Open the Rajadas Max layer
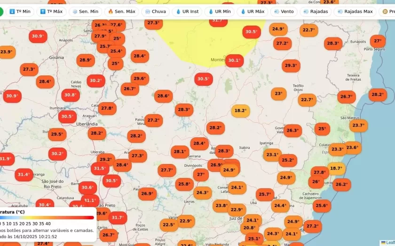The width and height of the screenshot is (395, 246). pyautogui.click(x=355, y=11)
